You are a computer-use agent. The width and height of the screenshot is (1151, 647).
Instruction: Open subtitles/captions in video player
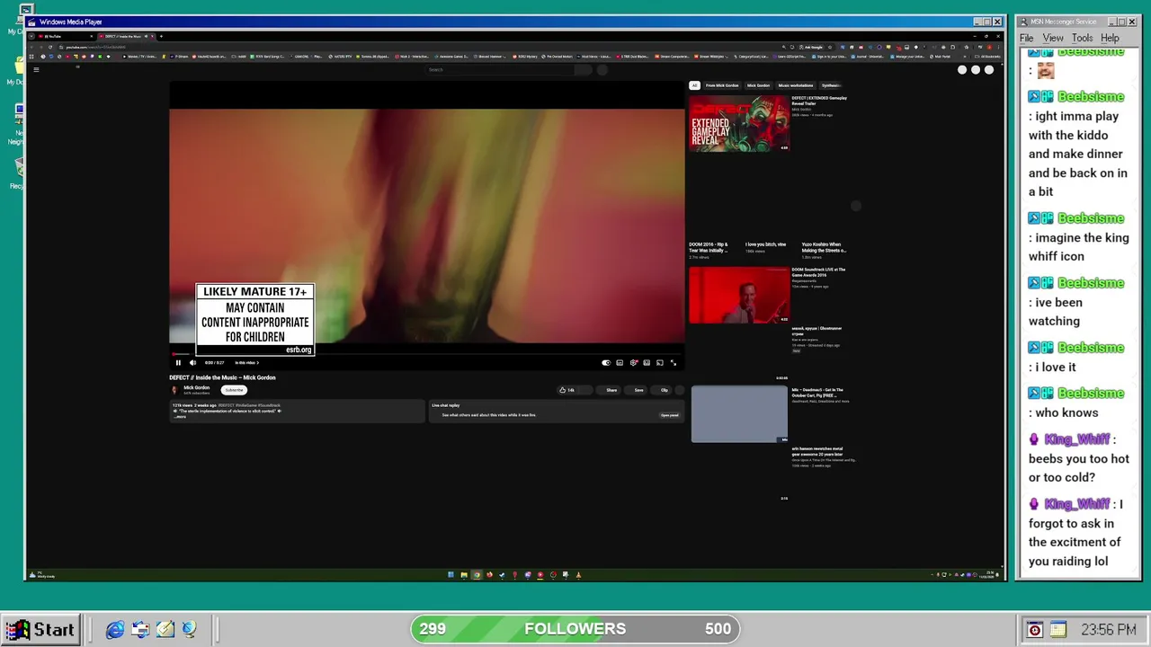(620, 363)
